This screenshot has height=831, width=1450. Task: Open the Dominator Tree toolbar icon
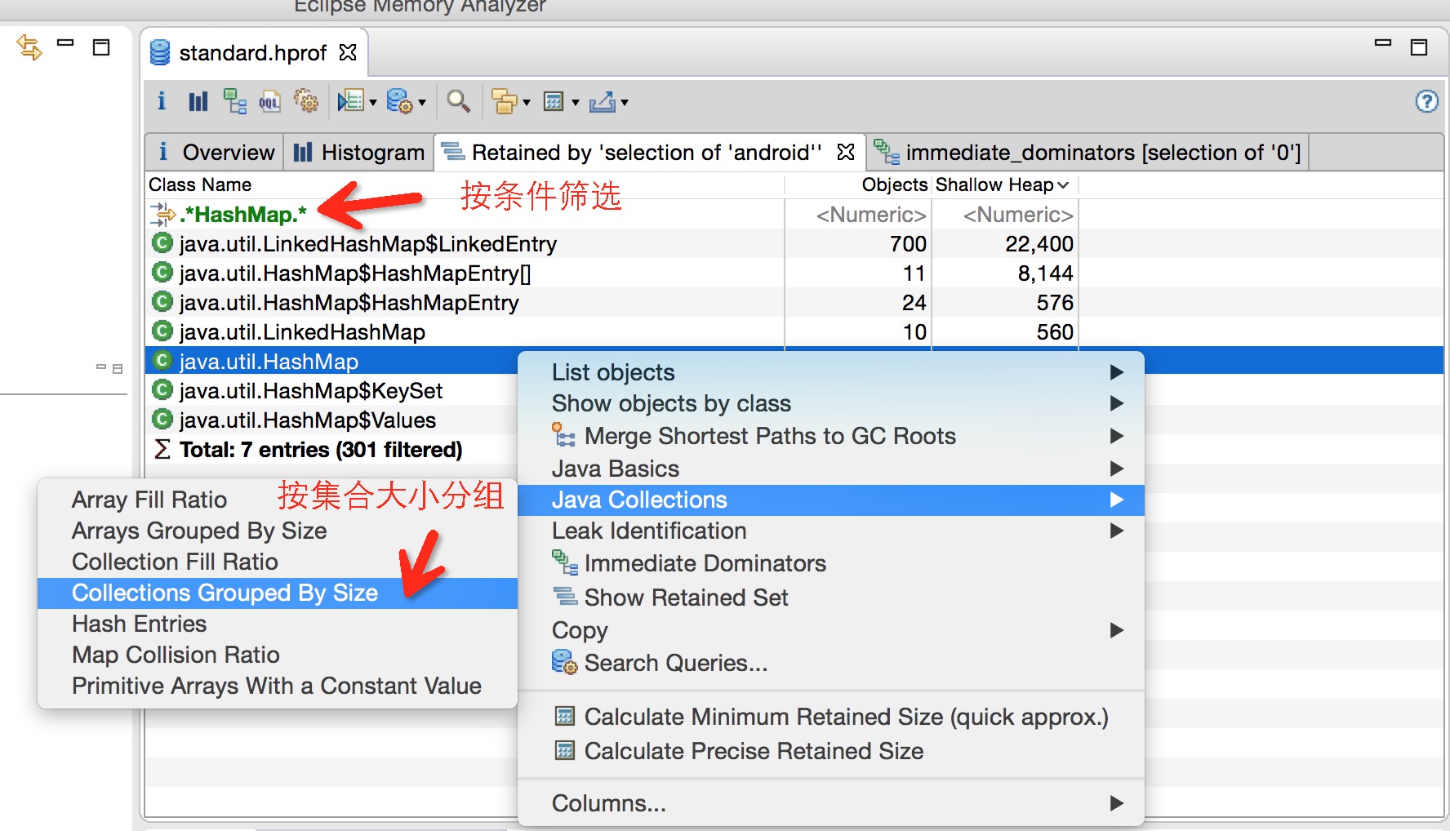(236, 101)
